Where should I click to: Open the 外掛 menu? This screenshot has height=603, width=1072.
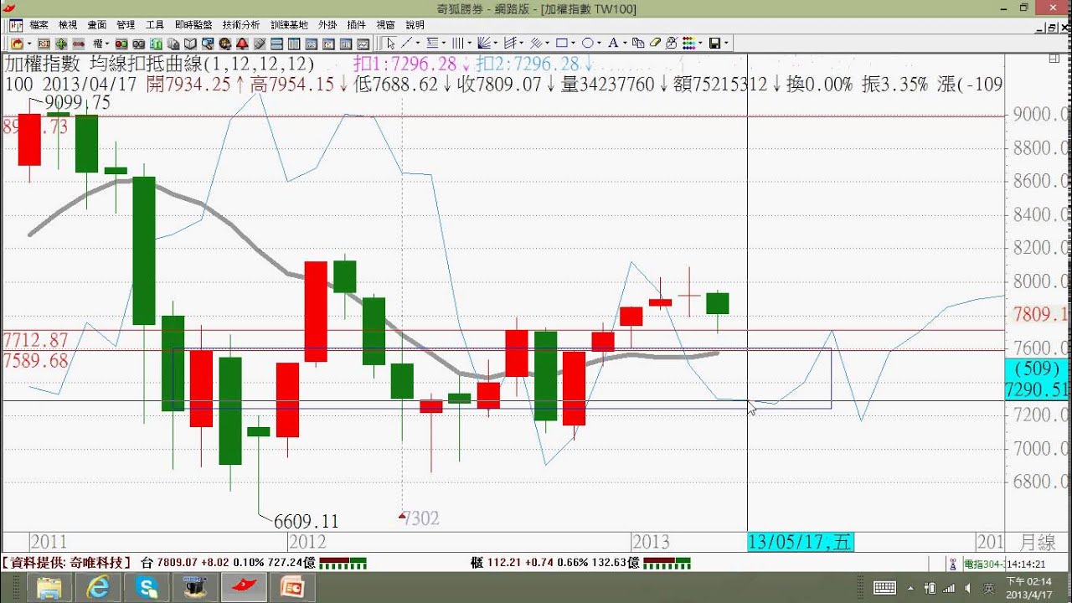[x=327, y=25]
